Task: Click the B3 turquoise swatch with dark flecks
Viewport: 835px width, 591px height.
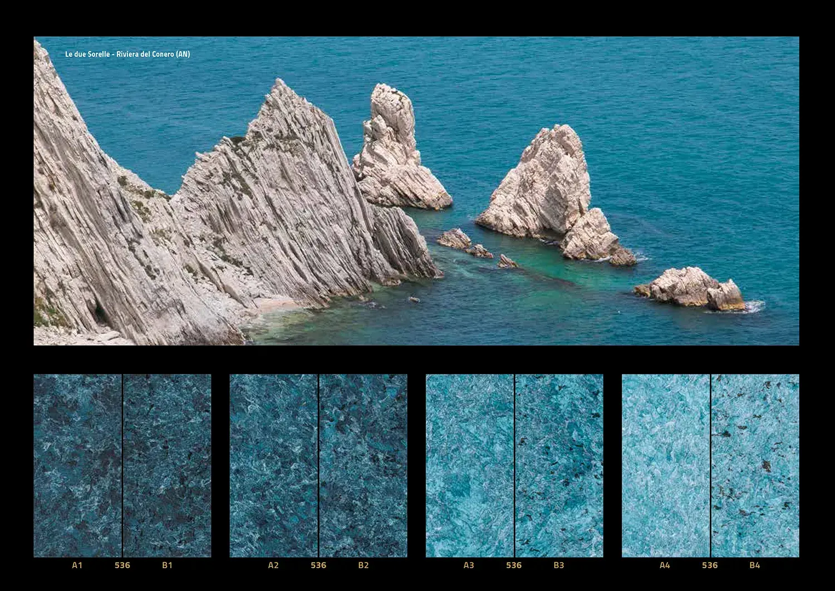Action: [x=559, y=465]
